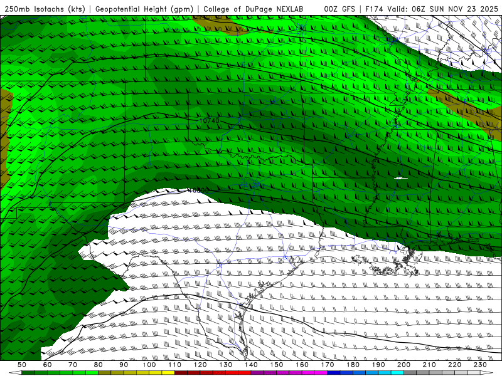Click the 170 label on color scale

328,365
